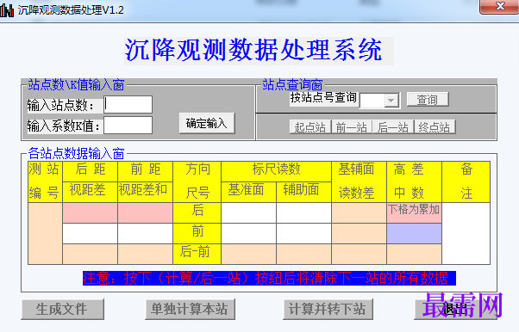Click the pink cell under 视距差和 header
Viewport: 519px width, 332px height.
145,212
